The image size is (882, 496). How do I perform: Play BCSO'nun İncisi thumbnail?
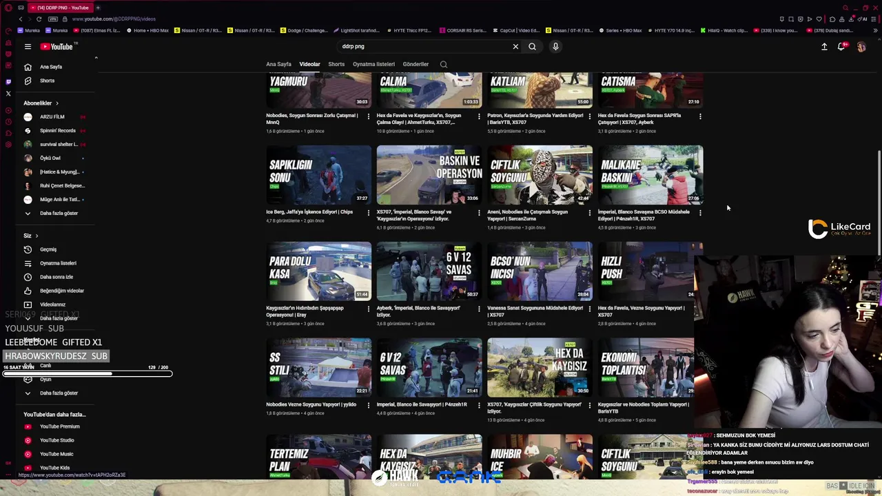[540, 271]
